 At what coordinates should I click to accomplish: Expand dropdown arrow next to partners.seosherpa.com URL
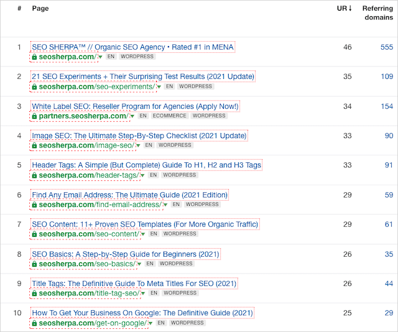132,116
